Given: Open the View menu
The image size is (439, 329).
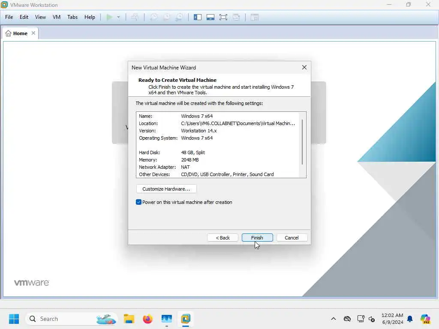Looking at the screenshot, I should (x=40, y=17).
